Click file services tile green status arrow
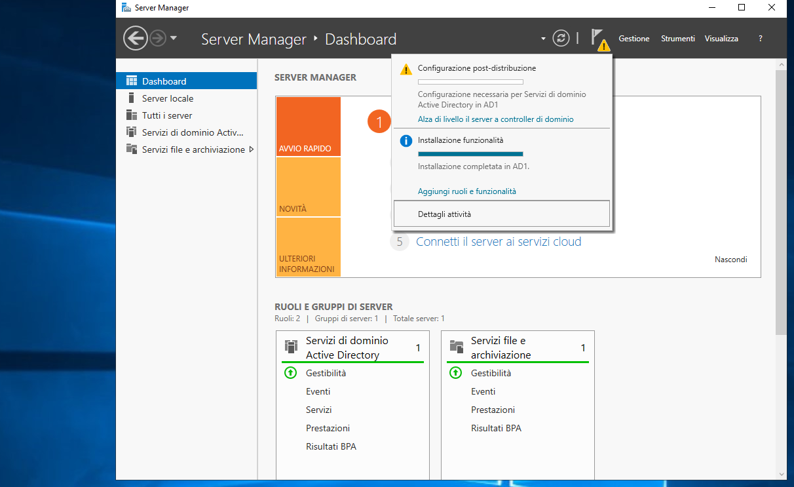 (x=456, y=373)
